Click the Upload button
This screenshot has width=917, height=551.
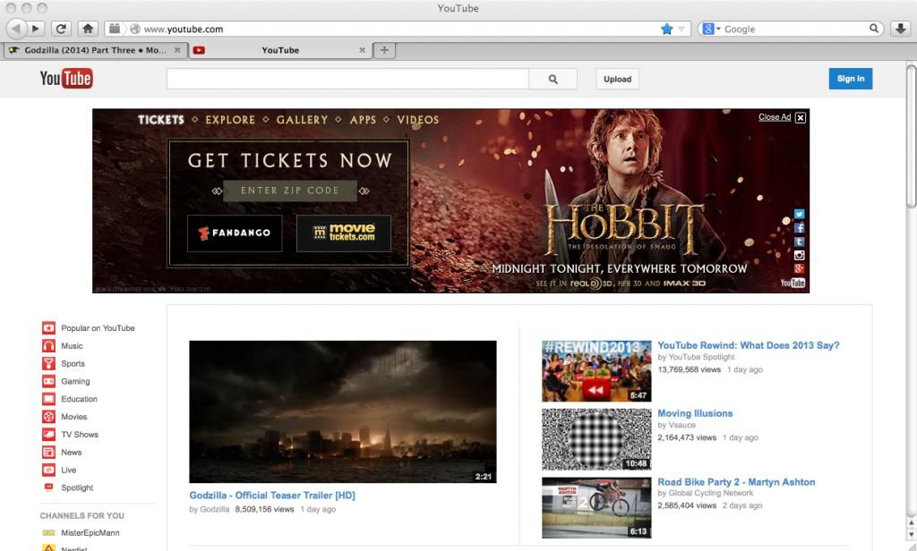(617, 79)
